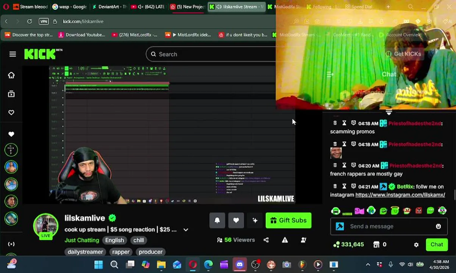
Task: Timeout sender of the 04:20 AM message
Action: (344, 165)
